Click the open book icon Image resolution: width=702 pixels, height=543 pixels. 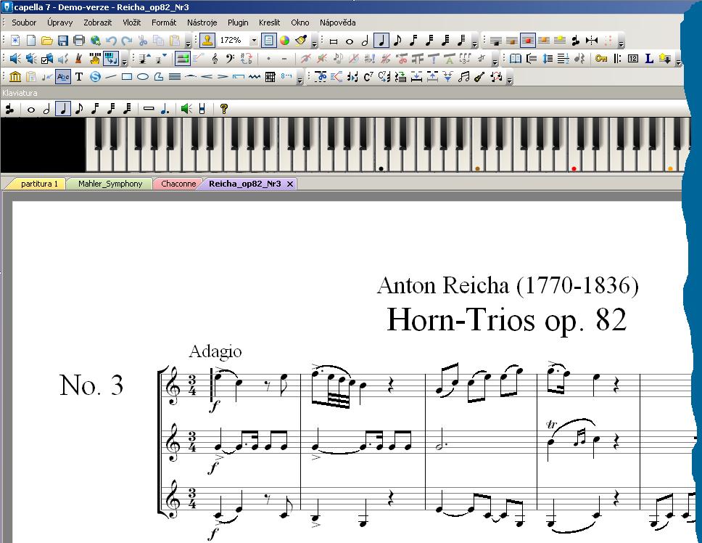click(x=516, y=59)
